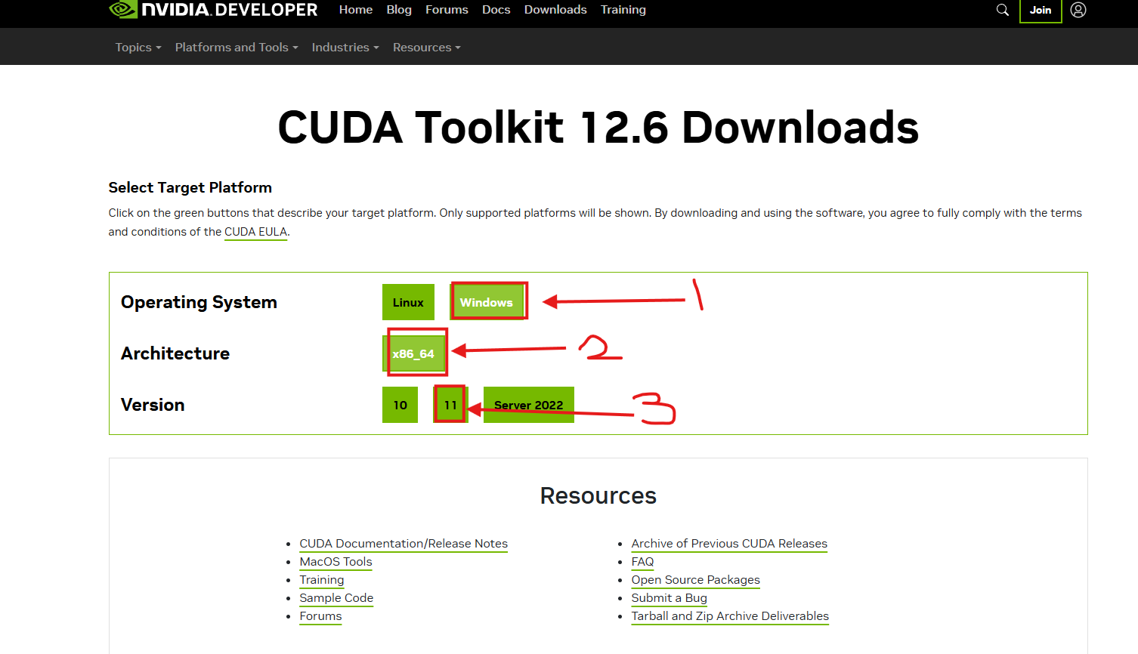Go to Home in top navigation
Image resolution: width=1138 pixels, height=654 pixels.
pyautogui.click(x=356, y=10)
